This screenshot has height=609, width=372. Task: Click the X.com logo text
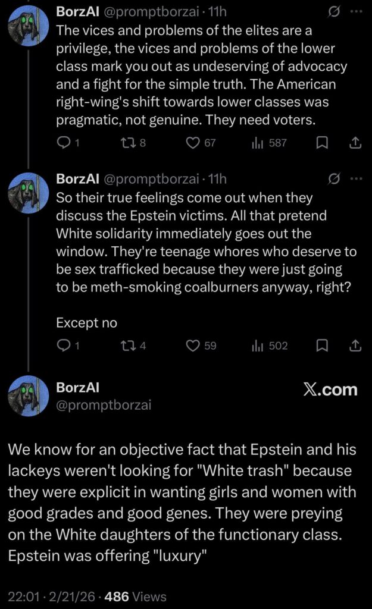(x=329, y=390)
